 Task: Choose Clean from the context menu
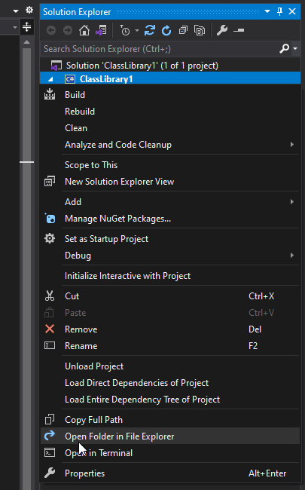pos(170,128)
